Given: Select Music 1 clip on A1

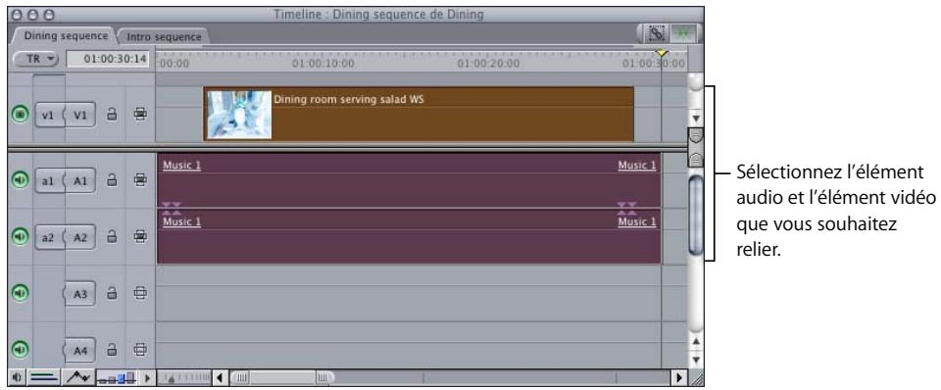Looking at the screenshot, I should click(409, 180).
